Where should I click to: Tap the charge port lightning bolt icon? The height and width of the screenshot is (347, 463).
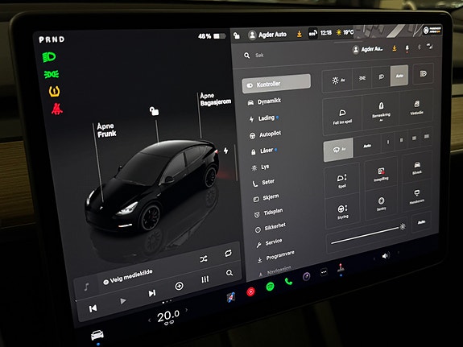pyautogui.click(x=226, y=151)
